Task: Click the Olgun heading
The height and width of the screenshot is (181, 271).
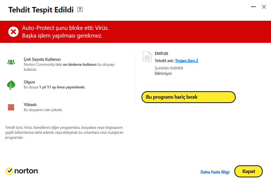Action: click(29, 82)
